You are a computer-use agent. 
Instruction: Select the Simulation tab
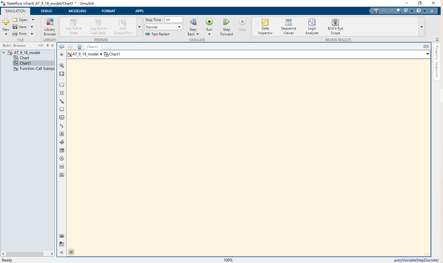15,11
